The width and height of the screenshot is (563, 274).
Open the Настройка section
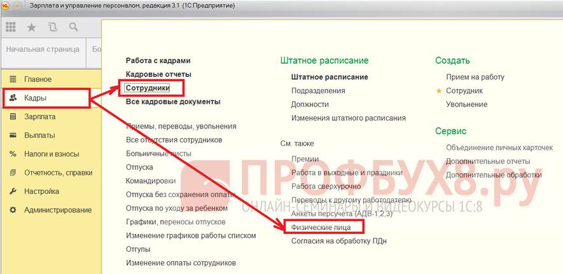[x=41, y=191]
